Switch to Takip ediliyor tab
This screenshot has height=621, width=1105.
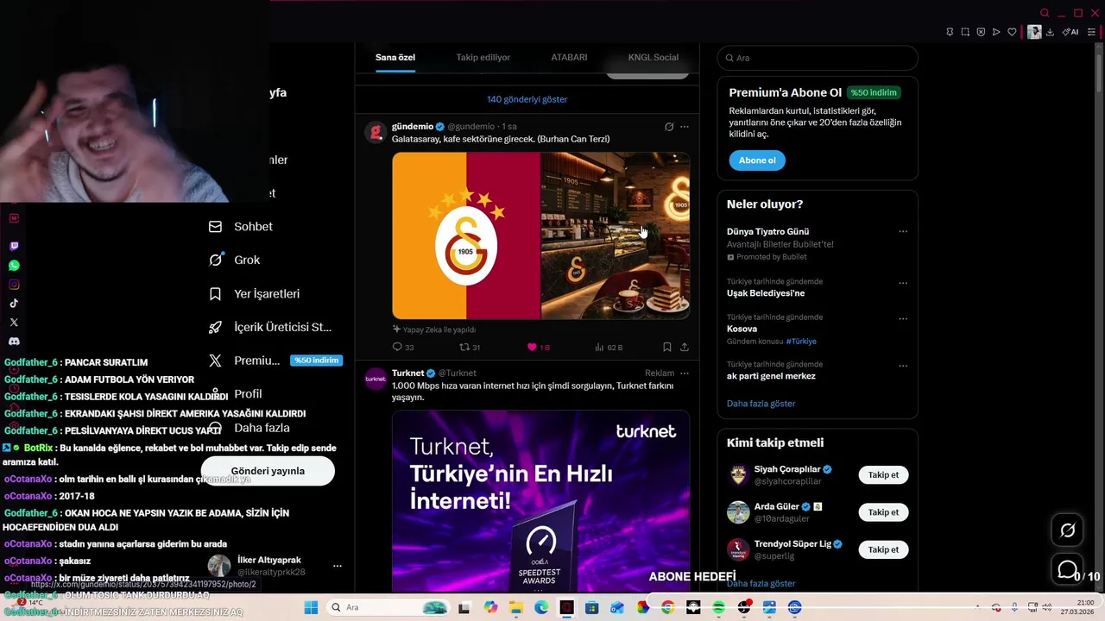[483, 58]
